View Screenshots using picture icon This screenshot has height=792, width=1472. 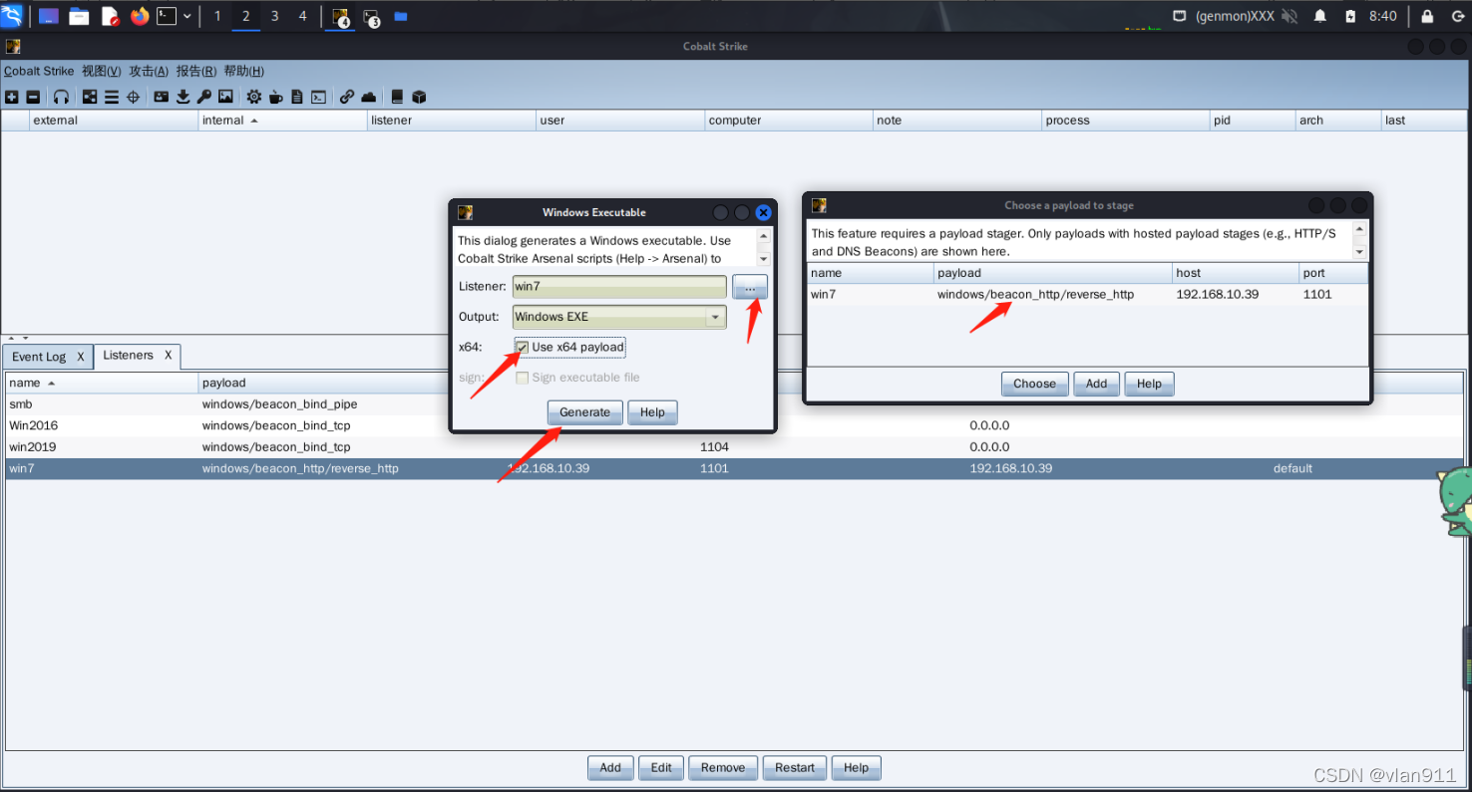[x=226, y=97]
